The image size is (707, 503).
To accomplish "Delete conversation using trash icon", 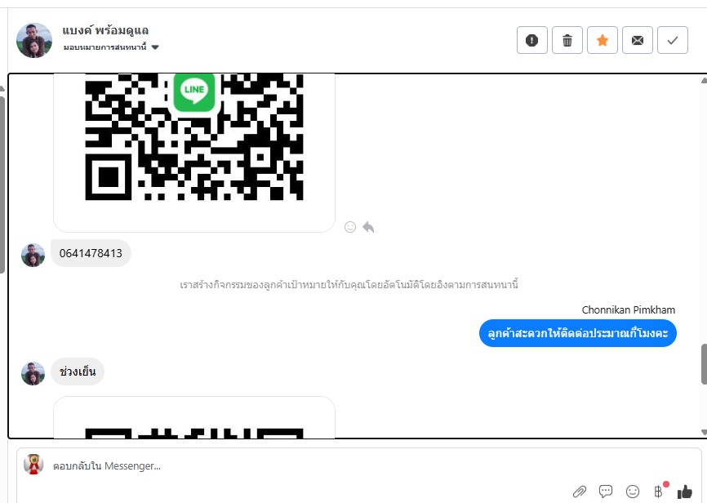I will click(x=567, y=40).
